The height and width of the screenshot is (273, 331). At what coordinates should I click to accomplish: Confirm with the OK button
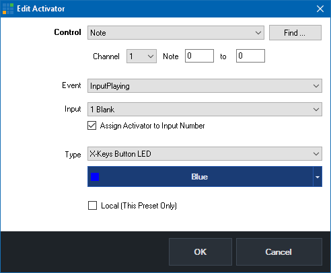[x=200, y=251]
